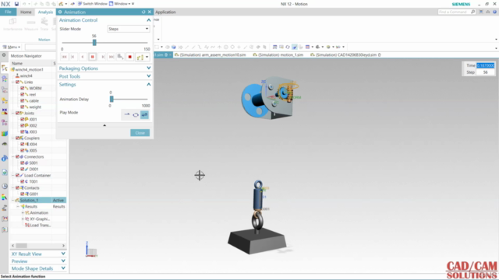499x280 pixels.
Task: Close the Animation dialog with the X
Action: pos(150,12)
